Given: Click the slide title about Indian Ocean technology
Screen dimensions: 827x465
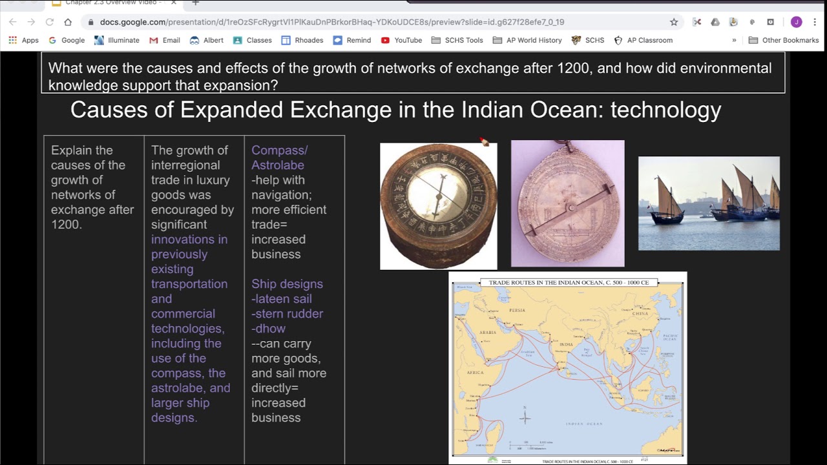Looking at the screenshot, I should tap(395, 110).
